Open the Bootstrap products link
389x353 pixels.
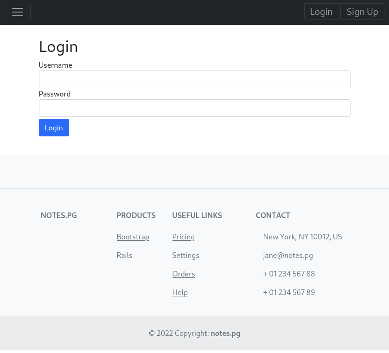point(133,237)
